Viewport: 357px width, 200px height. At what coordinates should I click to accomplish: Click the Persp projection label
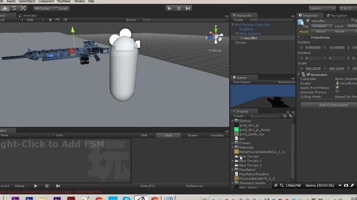(215, 51)
